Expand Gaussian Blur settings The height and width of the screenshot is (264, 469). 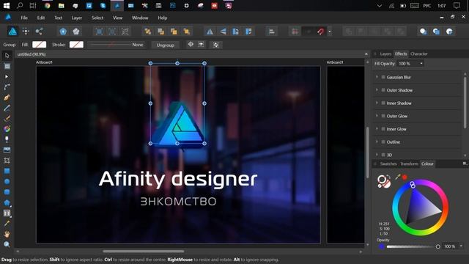(x=377, y=77)
